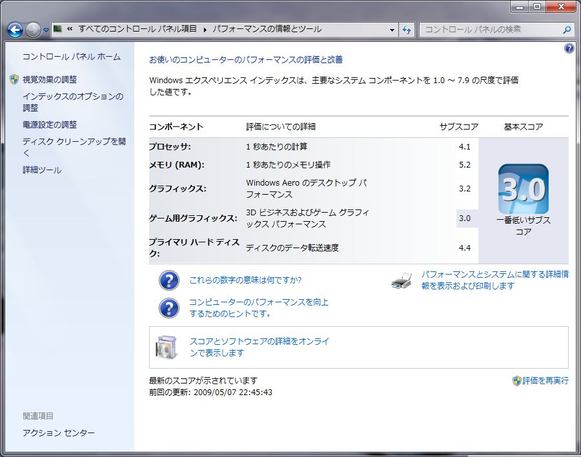
Task: Open ディスク クリーンアップを開く link
Action: coord(74,147)
